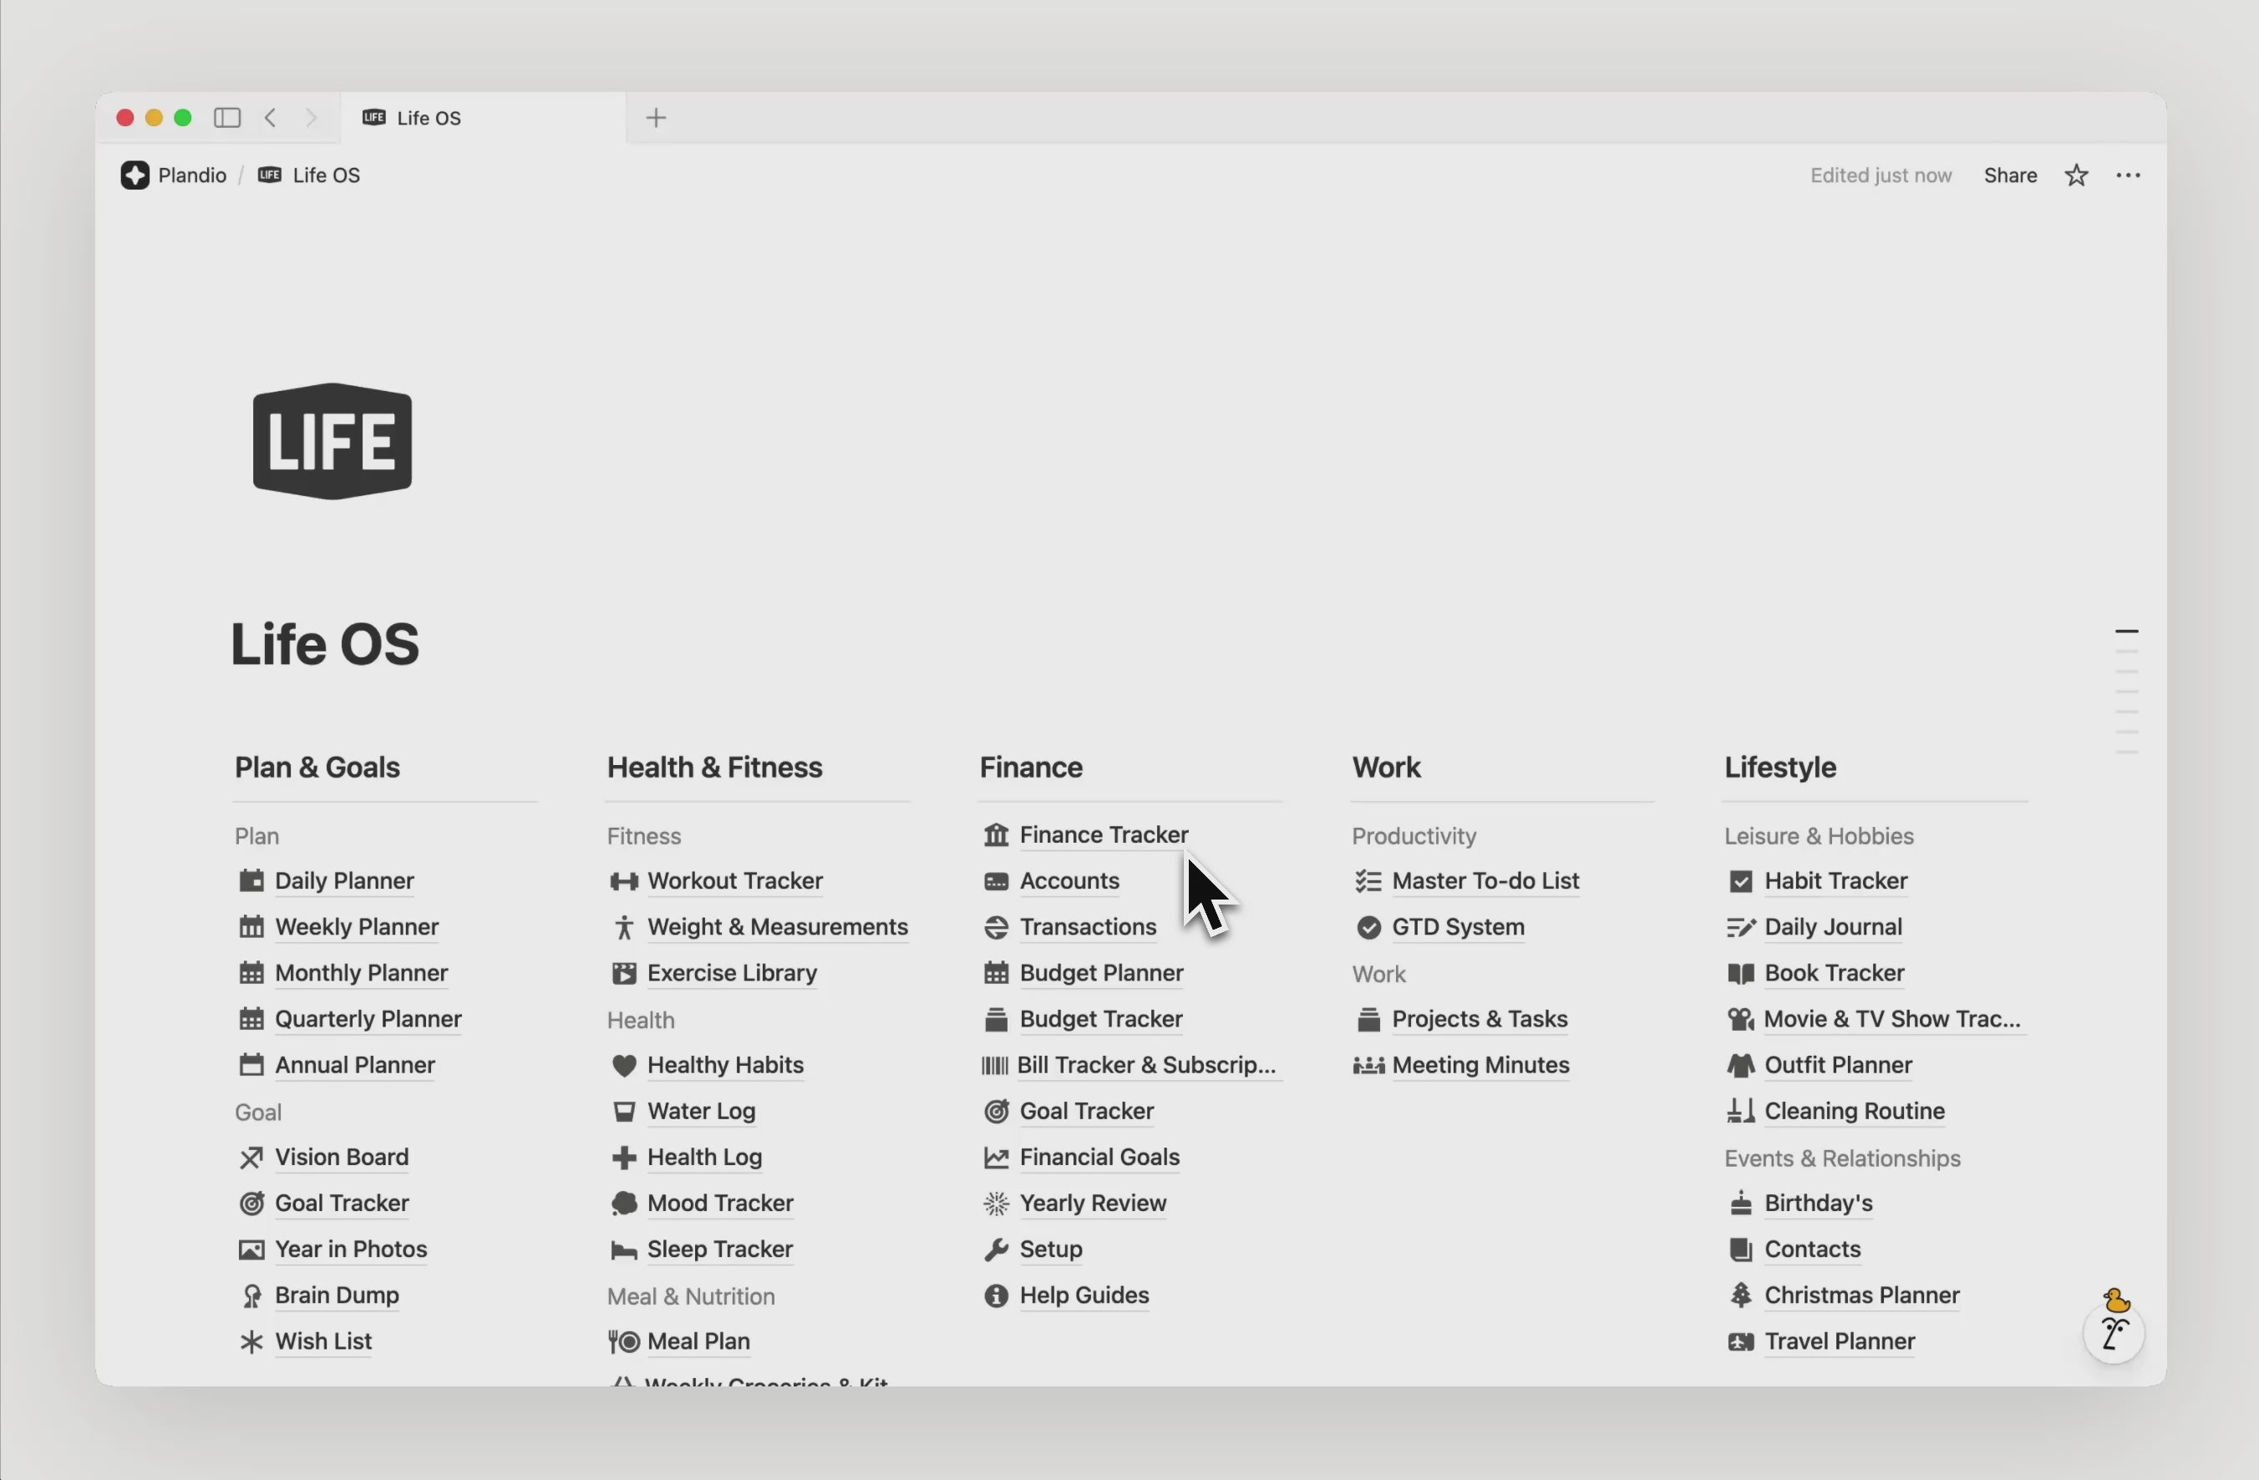Click the Plandio workspace icon in the breadcrumb
This screenshot has height=1480, width=2259.
tap(134, 175)
